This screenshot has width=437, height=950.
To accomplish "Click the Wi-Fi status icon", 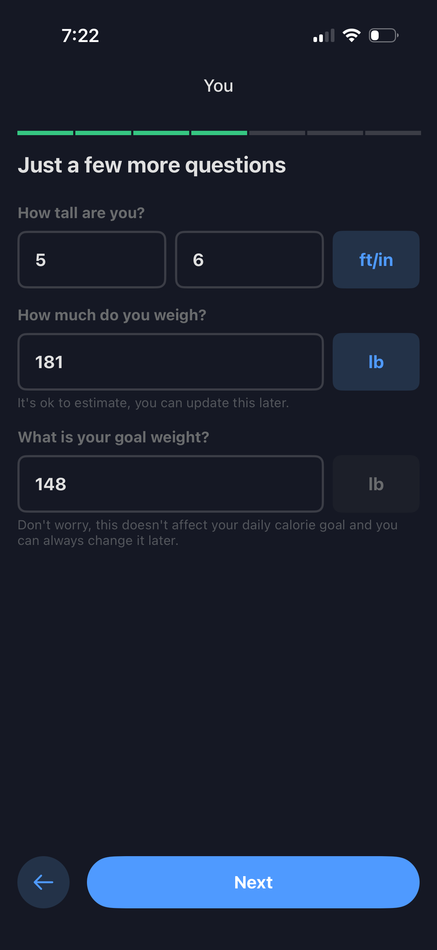I will (x=351, y=35).
